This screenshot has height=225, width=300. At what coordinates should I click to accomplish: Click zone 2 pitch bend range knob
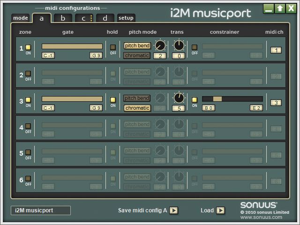[160, 72]
